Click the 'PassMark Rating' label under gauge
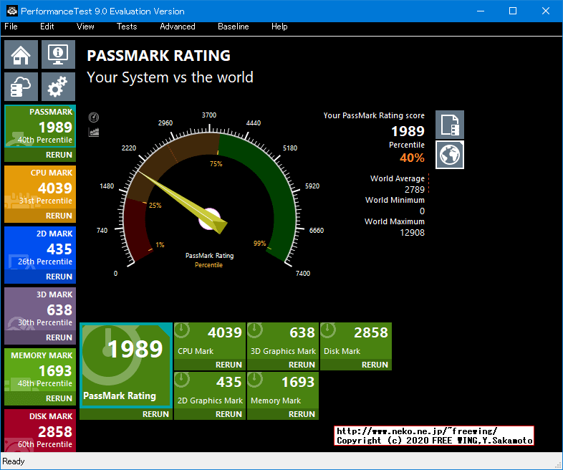Image resolution: width=563 pixels, height=470 pixels. pos(209,256)
